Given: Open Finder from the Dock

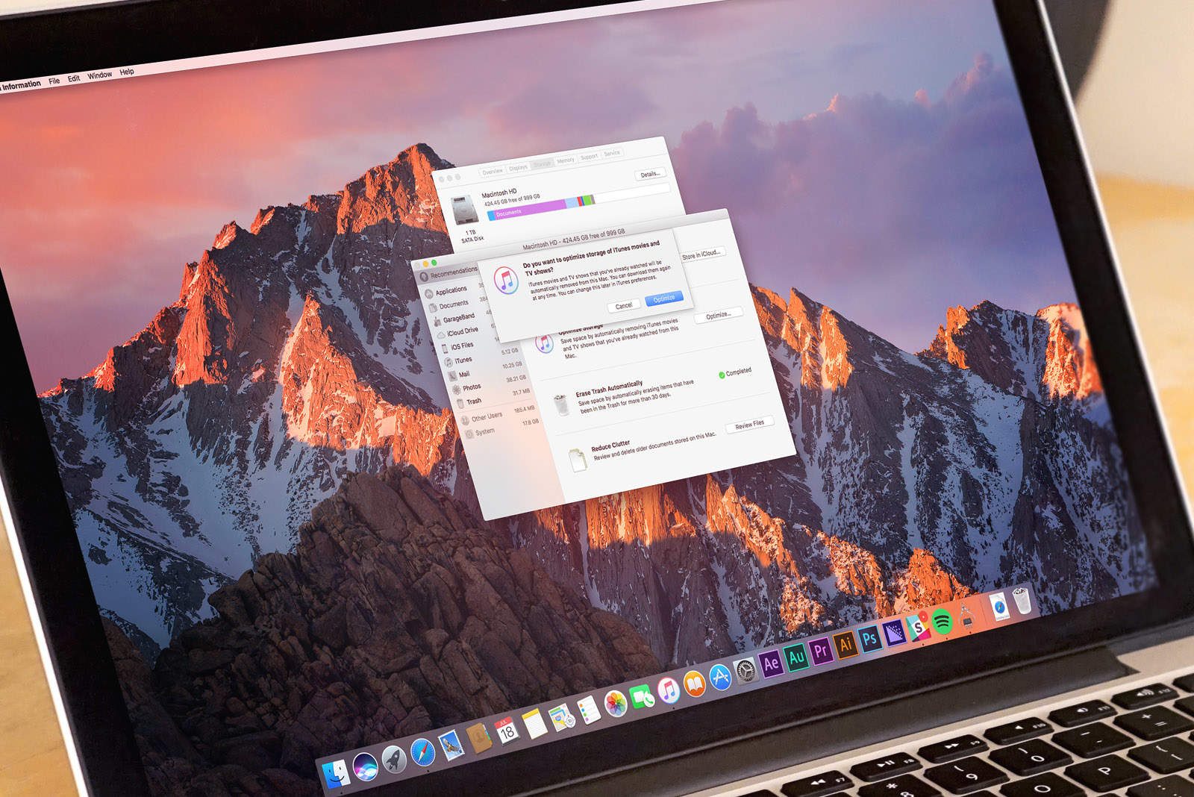Looking at the screenshot, I should coord(337,774).
